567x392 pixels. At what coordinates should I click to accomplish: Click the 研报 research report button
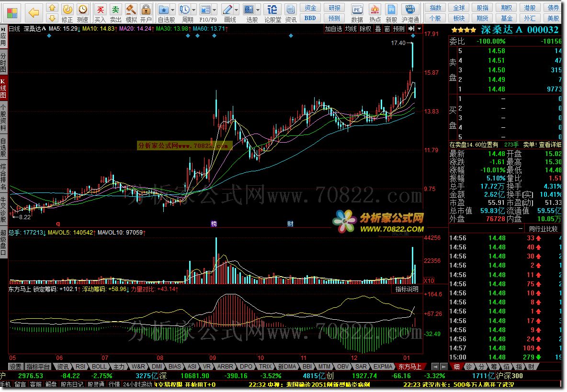click(x=334, y=8)
